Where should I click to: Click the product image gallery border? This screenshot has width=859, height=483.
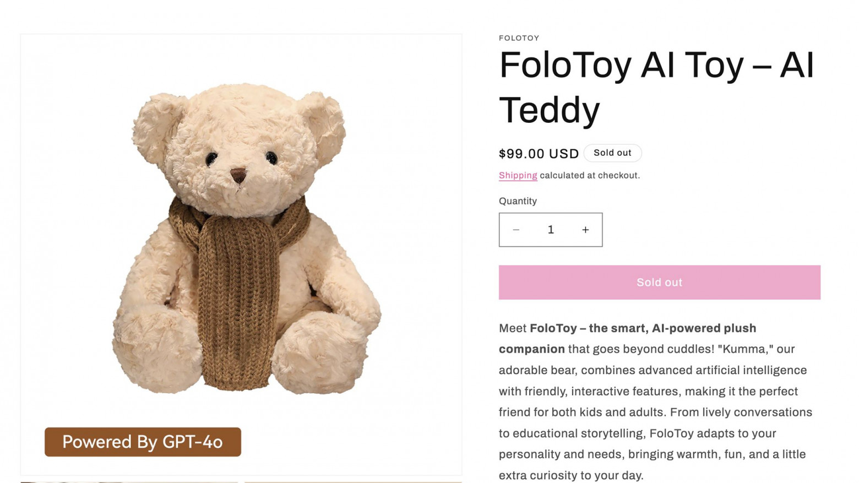tap(241, 35)
